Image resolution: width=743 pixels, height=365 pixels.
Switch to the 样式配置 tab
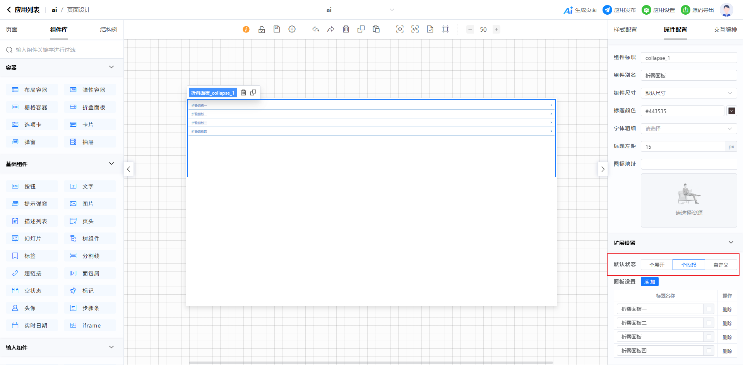[x=625, y=30]
